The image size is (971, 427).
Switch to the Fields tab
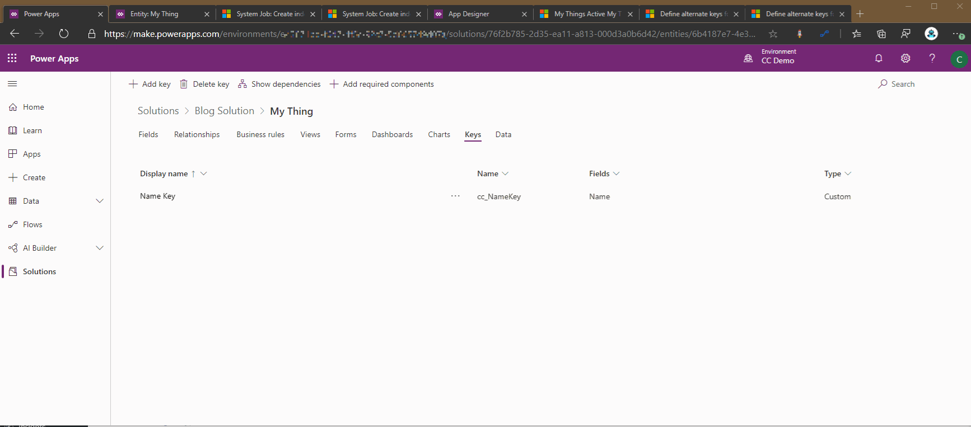point(148,134)
